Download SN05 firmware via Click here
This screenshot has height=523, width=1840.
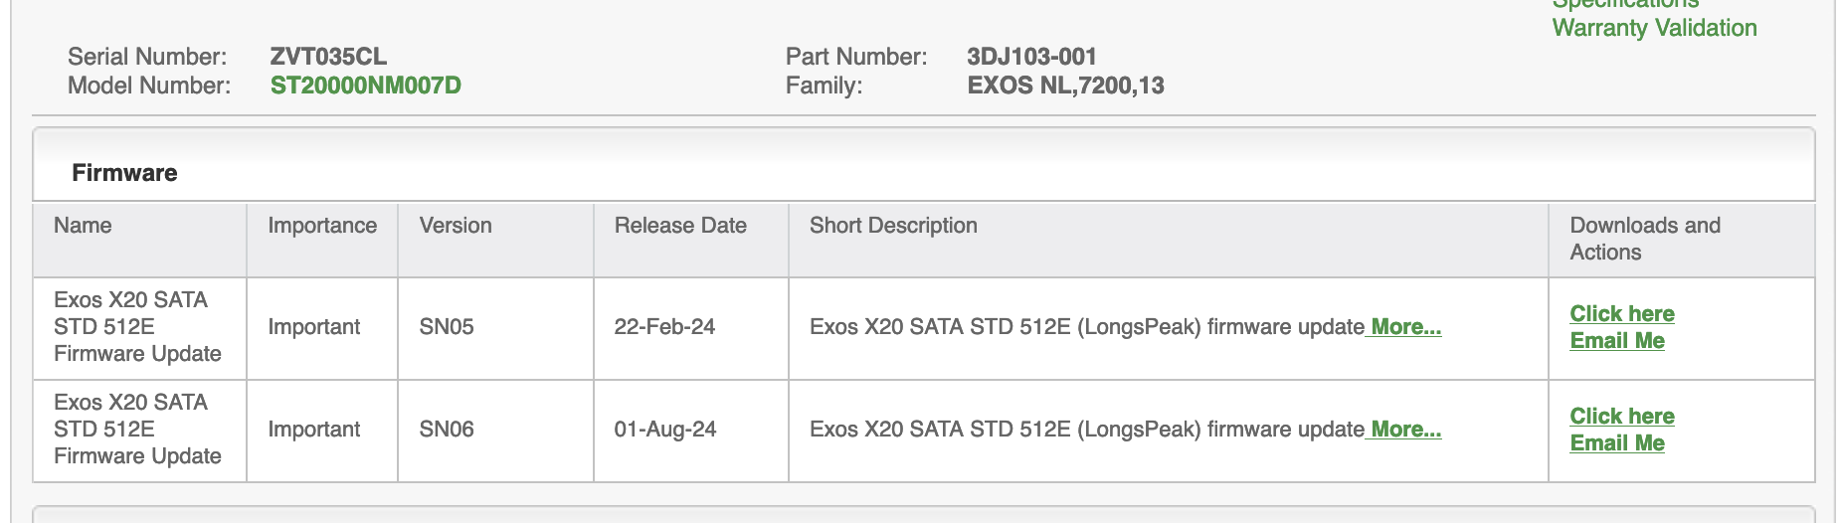[x=1621, y=314]
